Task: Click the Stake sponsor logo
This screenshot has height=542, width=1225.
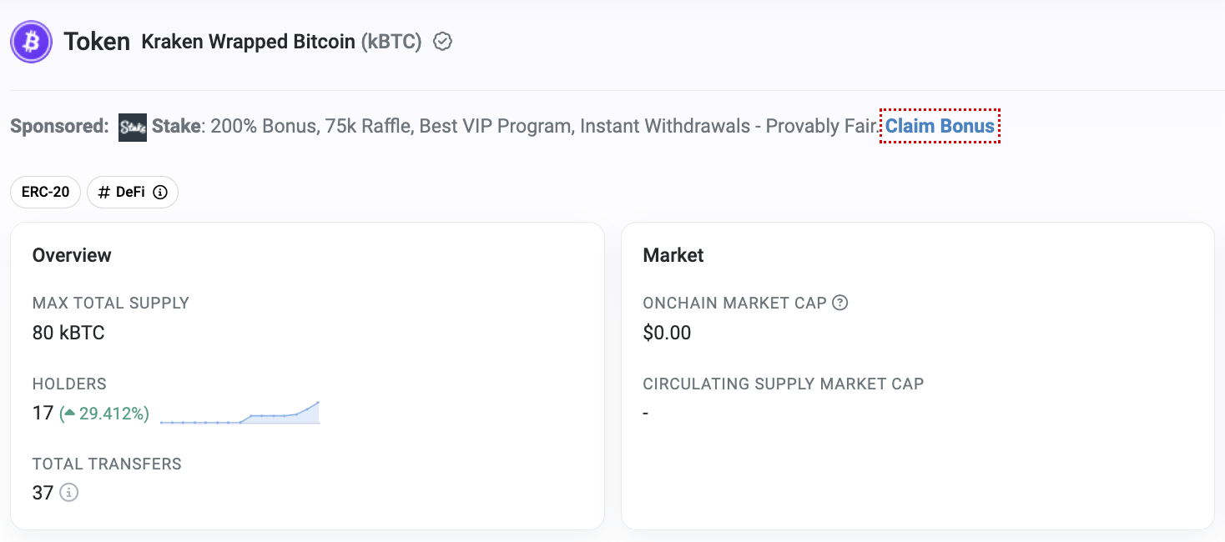Action: click(x=133, y=127)
